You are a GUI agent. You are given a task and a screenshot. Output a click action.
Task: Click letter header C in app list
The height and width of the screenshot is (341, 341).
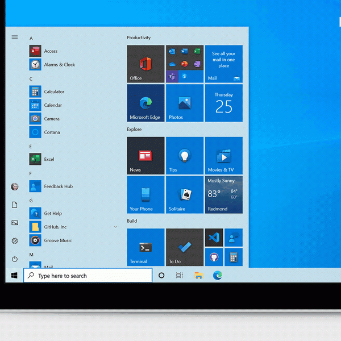coord(31,79)
